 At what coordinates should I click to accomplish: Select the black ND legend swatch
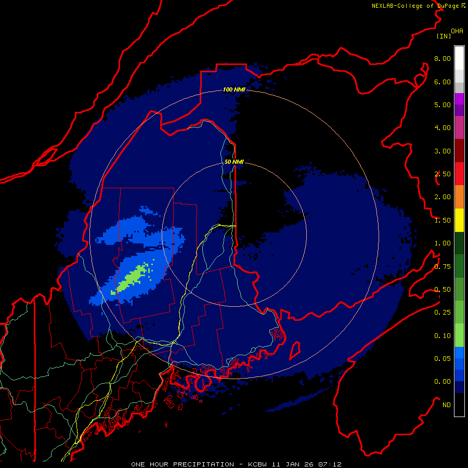coord(459,405)
